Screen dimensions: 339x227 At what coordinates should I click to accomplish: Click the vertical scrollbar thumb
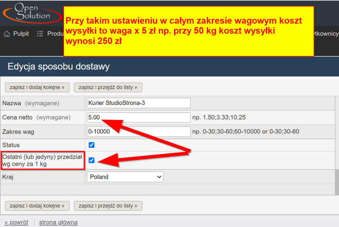337,183
